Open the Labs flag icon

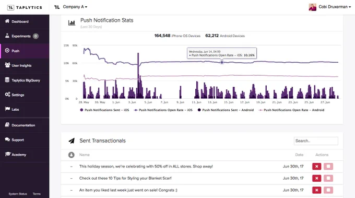click(x=7, y=109)
